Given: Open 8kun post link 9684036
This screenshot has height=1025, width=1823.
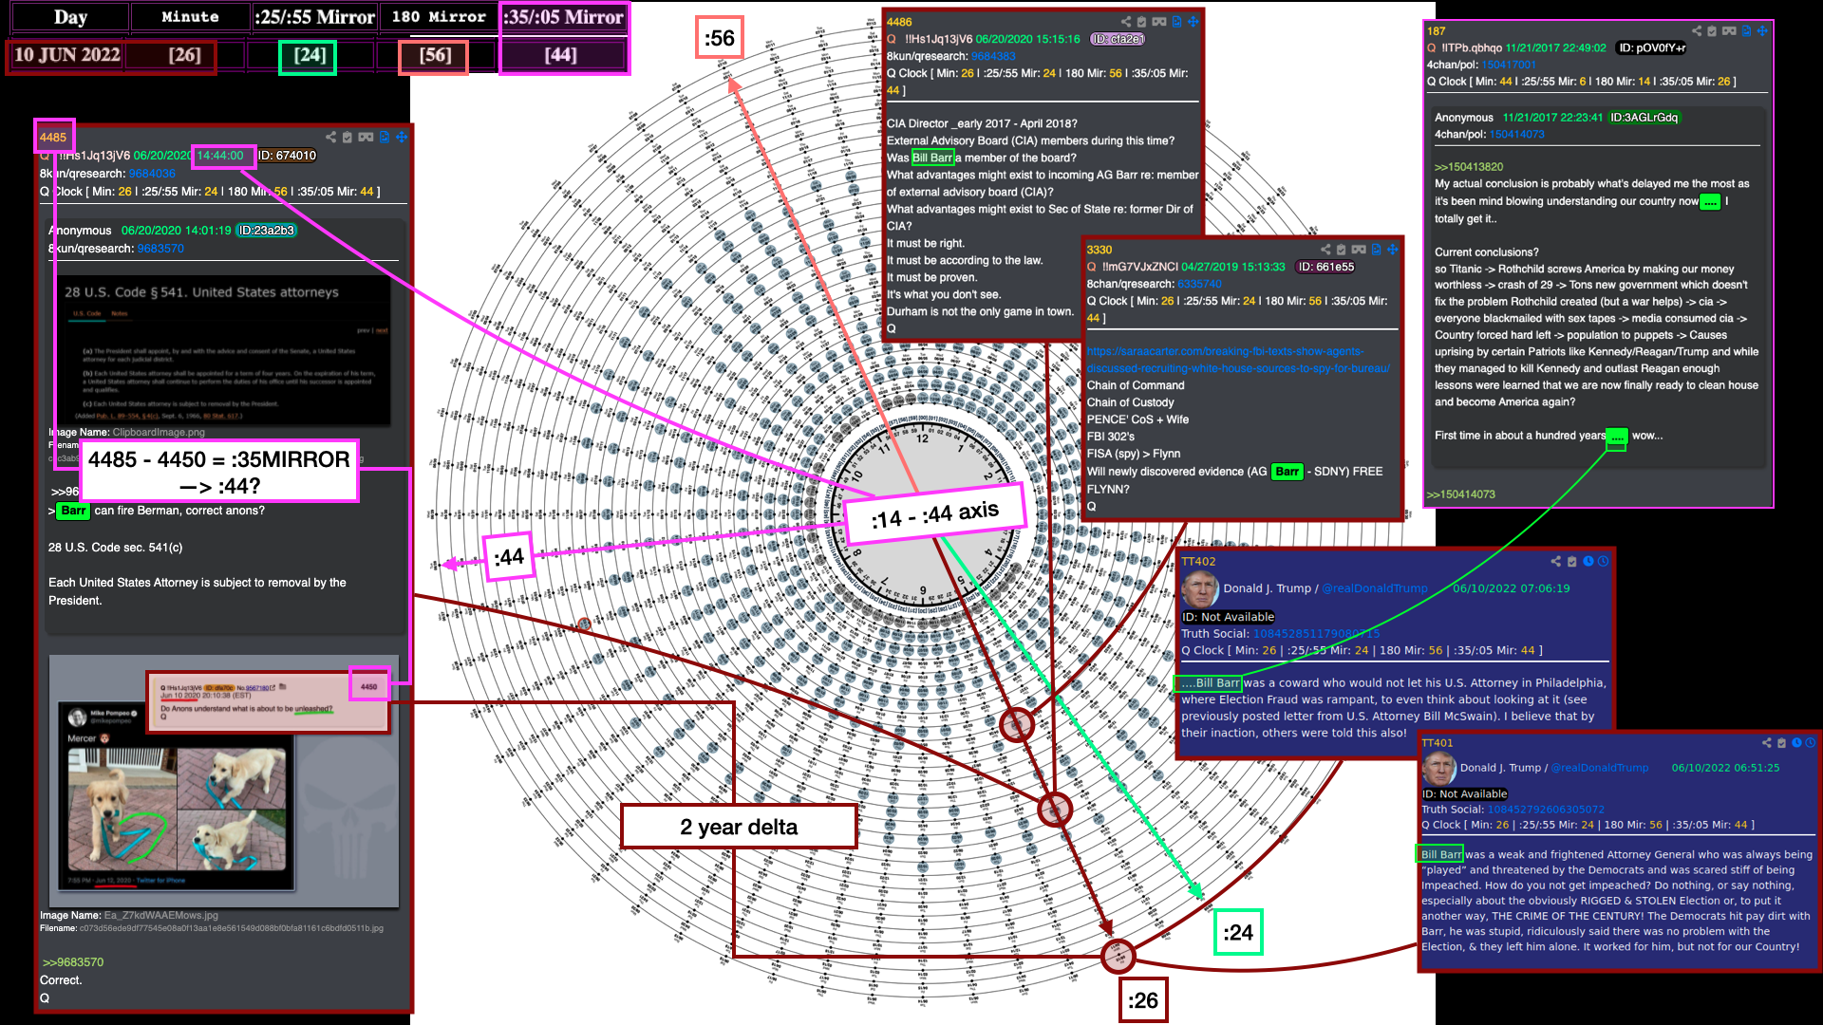Looking at the screenshot, I should (152, 174).
